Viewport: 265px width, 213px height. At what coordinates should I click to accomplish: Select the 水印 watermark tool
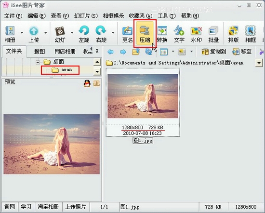click(x=196, y=34)
